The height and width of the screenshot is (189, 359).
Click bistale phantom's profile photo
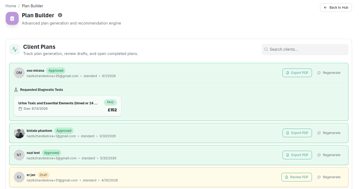(x=19, y=133)
